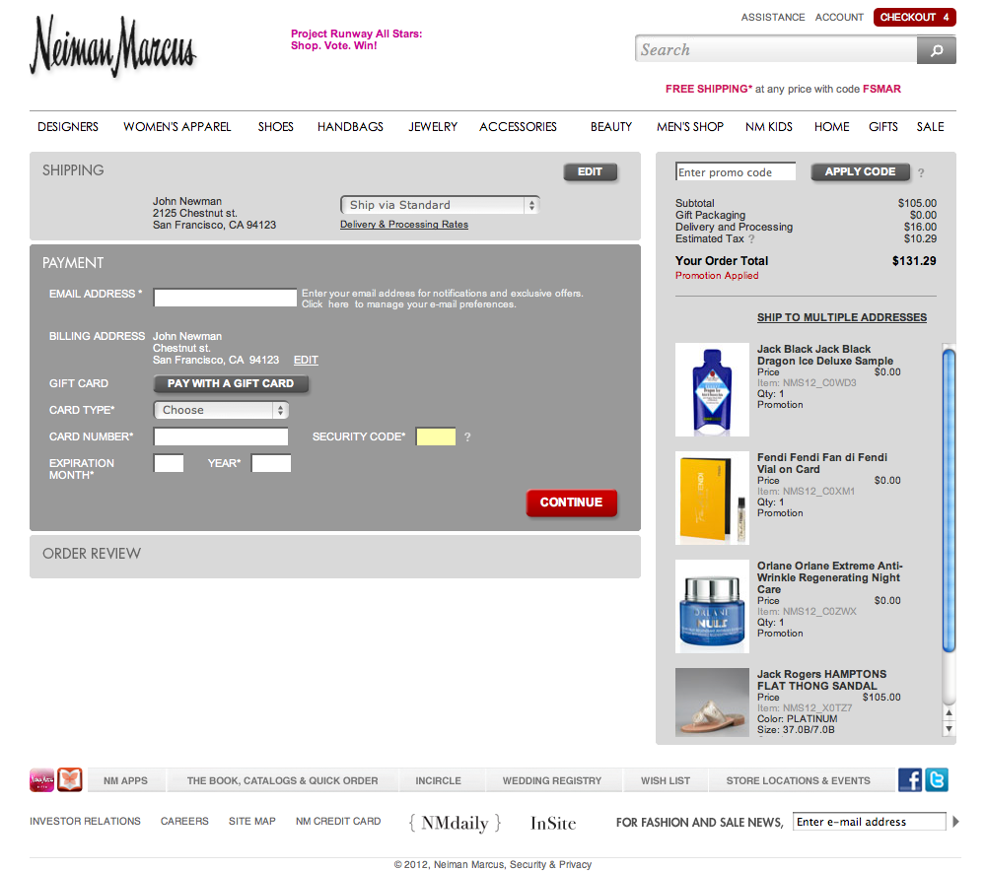986x871 pixels.
Task: Click the butterfly catalog book icon
Action: click(69, 779)
